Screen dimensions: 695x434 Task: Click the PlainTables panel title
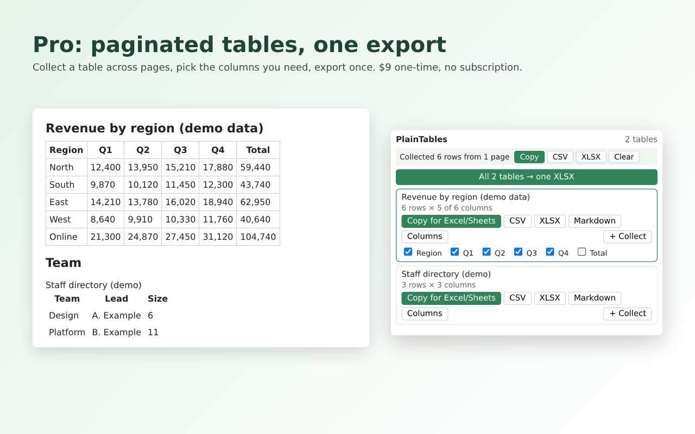[422, 139]
